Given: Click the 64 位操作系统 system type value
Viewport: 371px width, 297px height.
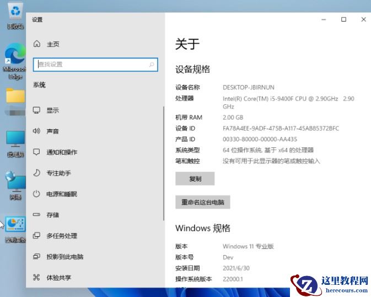Looking at the screenshot, I should click(x=268, y=150).
